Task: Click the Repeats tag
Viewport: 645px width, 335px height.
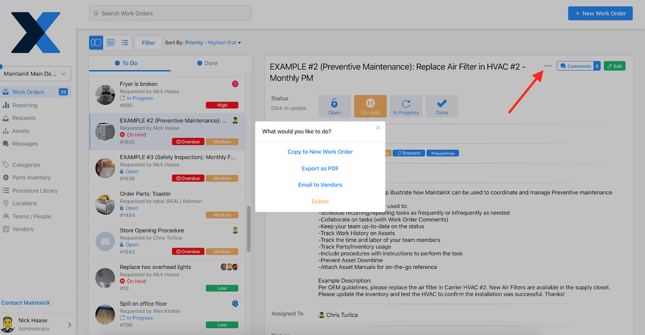Action: [409, 153]
